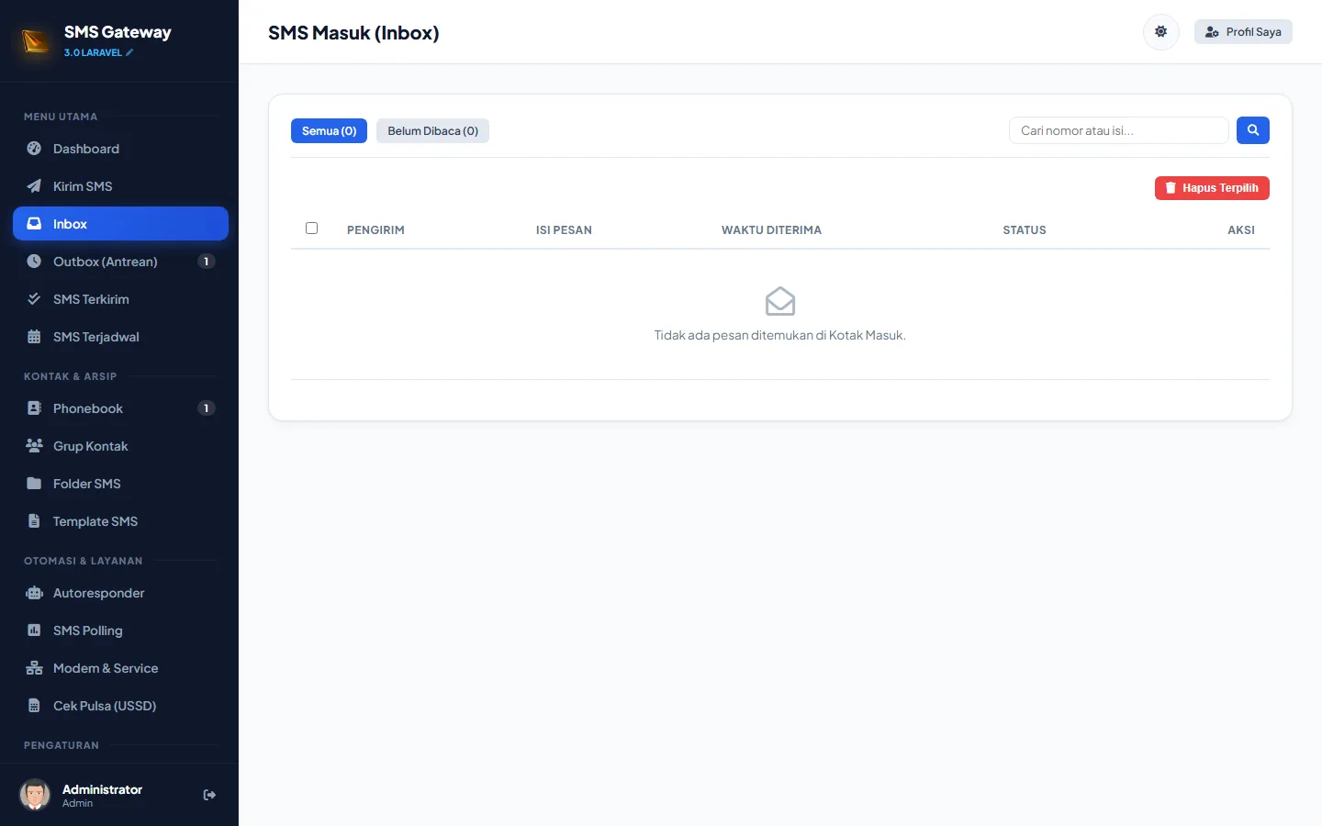The height and width of the screenshot is (826, 1322).
Task: Click the Hapus Terpilih button
Action: (1212, 188)
